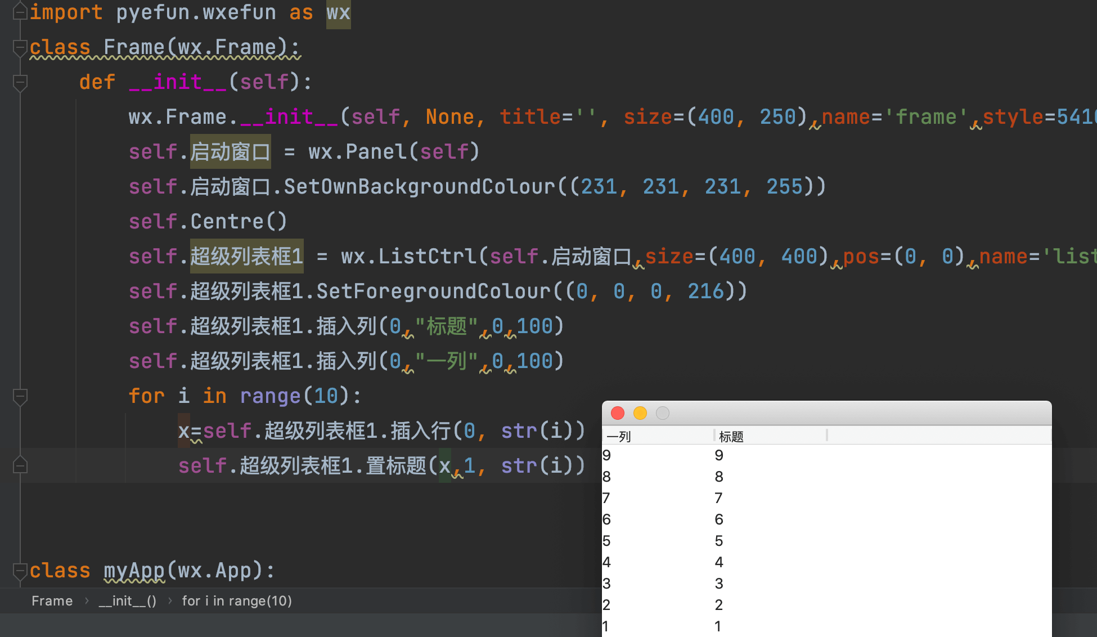Click the Frame class name in class definition
This screenshot has height=637, width=1097.
[x=134, y=47]
